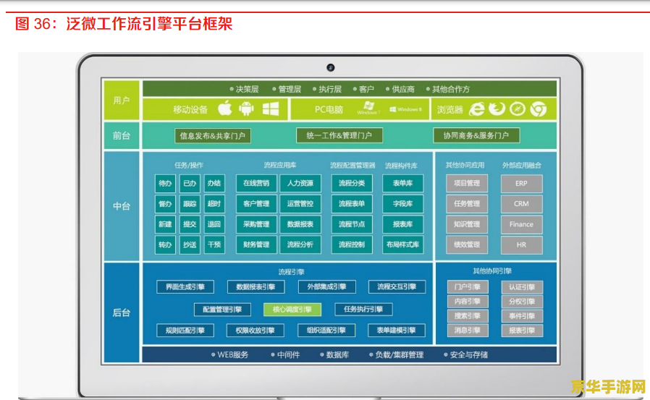Select 流程节点 in the config manager
Image resolution: width=650 pixels, height=400 pixels.
coord(352,224)
